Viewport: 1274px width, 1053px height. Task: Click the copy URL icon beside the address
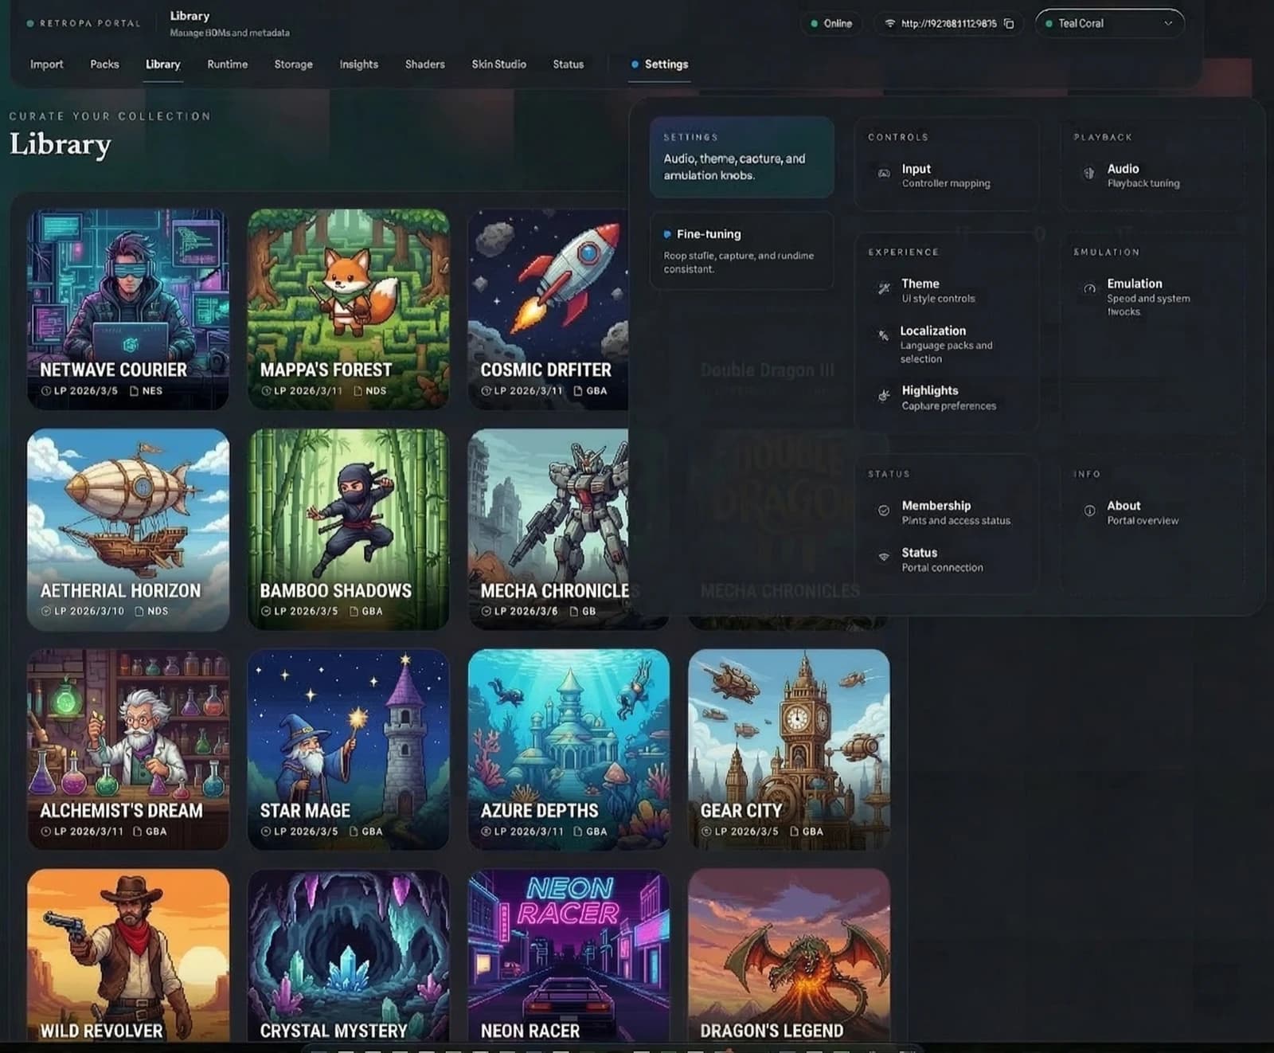[x=1009, y=24]
